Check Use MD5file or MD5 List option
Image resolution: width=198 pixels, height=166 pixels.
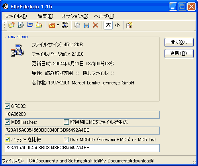66,140
